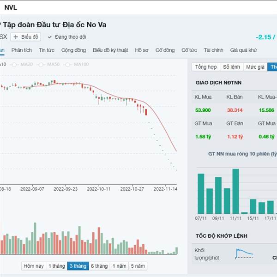The image size is (277, 277).
Task: Open the Cổ đông tab
Action: (165, 50)
